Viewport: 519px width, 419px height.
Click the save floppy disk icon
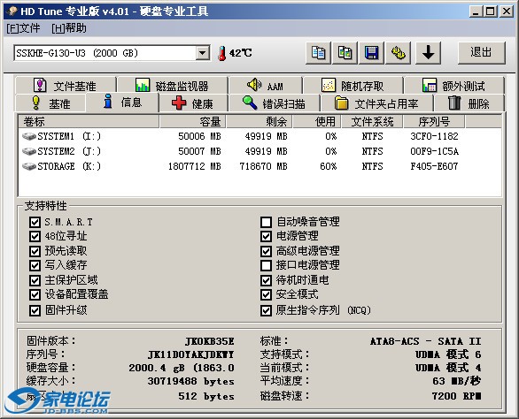(x=371, y=53)
